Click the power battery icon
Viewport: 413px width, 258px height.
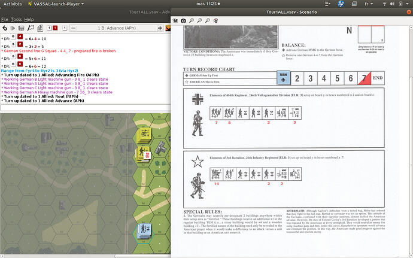coord(400,4)
